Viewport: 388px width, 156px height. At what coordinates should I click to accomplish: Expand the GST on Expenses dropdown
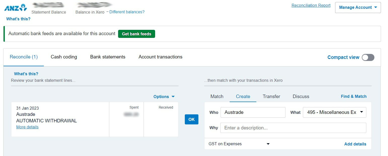[239, 144]
